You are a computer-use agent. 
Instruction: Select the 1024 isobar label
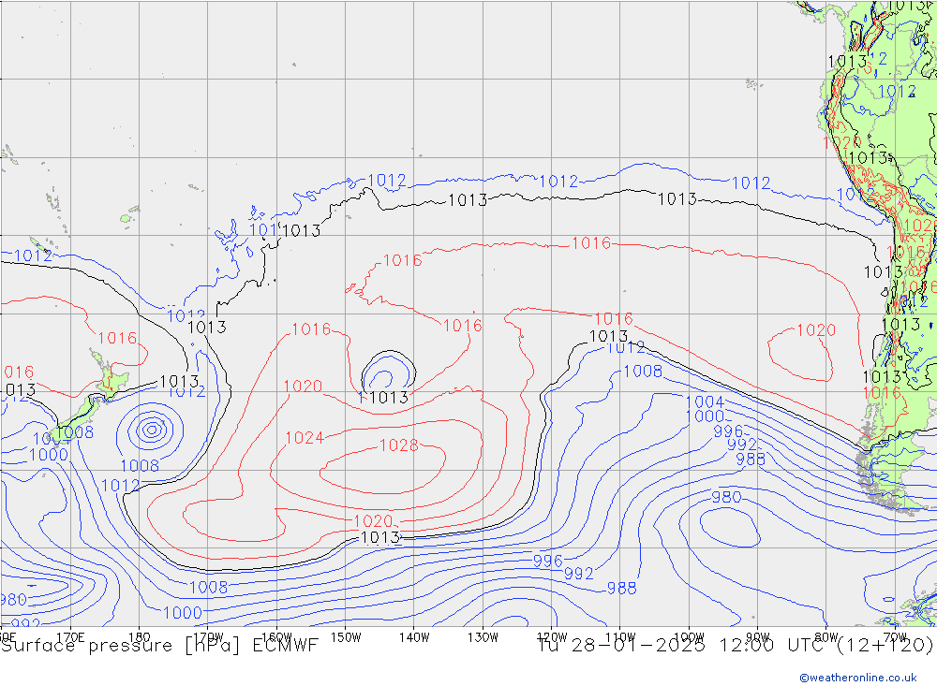(x=305, y=438)
